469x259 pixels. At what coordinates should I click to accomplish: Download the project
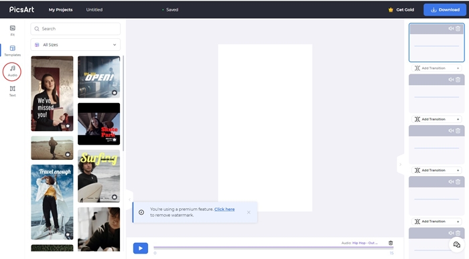click(445, 10)
